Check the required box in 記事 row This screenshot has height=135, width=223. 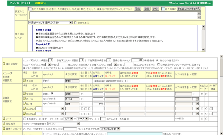coord(82,104)
